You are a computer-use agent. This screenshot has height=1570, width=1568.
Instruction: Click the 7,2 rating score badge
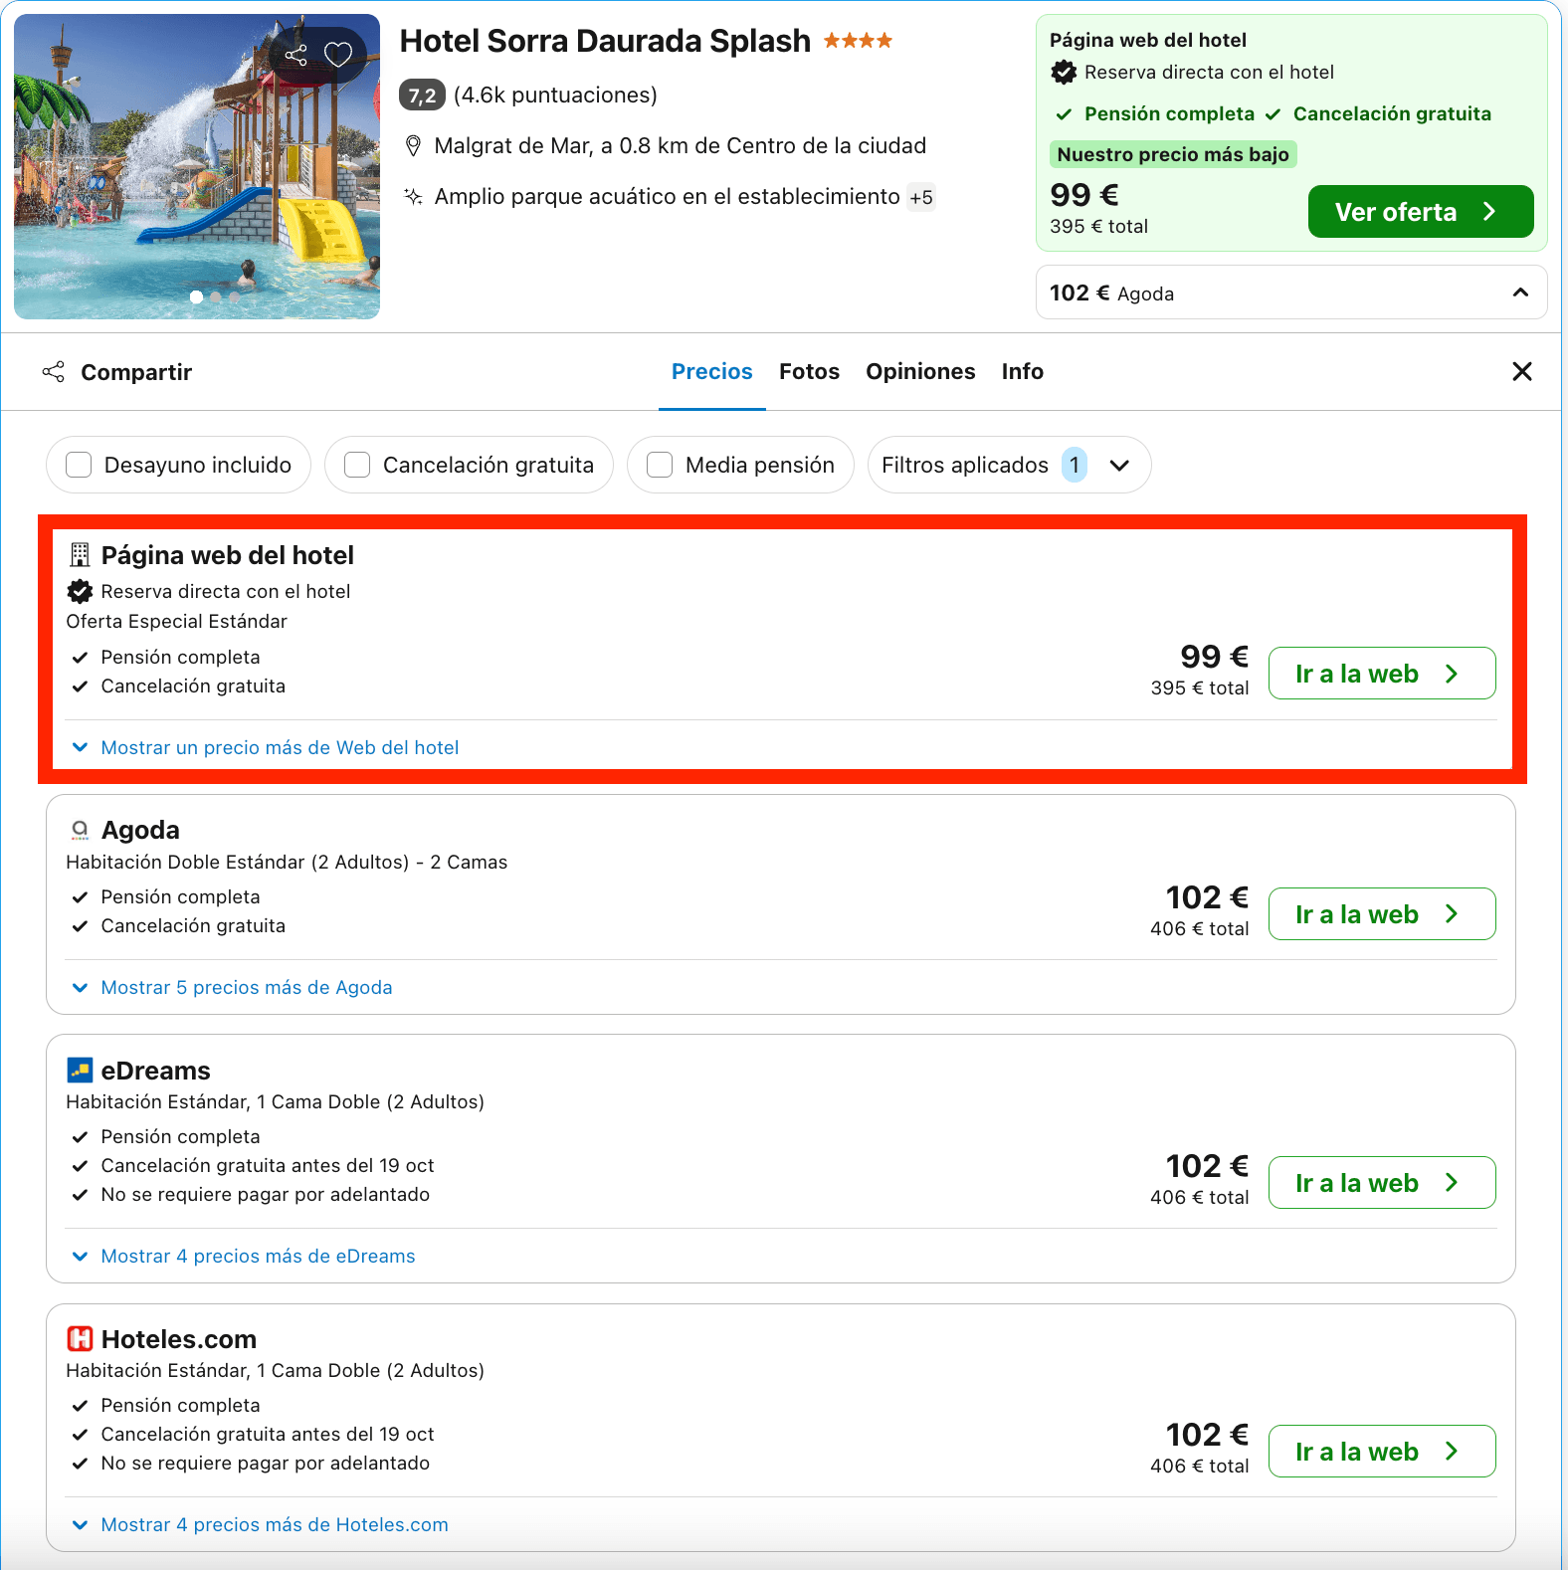coord(422,96)
